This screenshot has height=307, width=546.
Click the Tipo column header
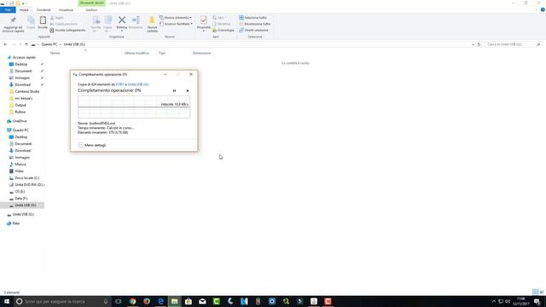point(162,53)
